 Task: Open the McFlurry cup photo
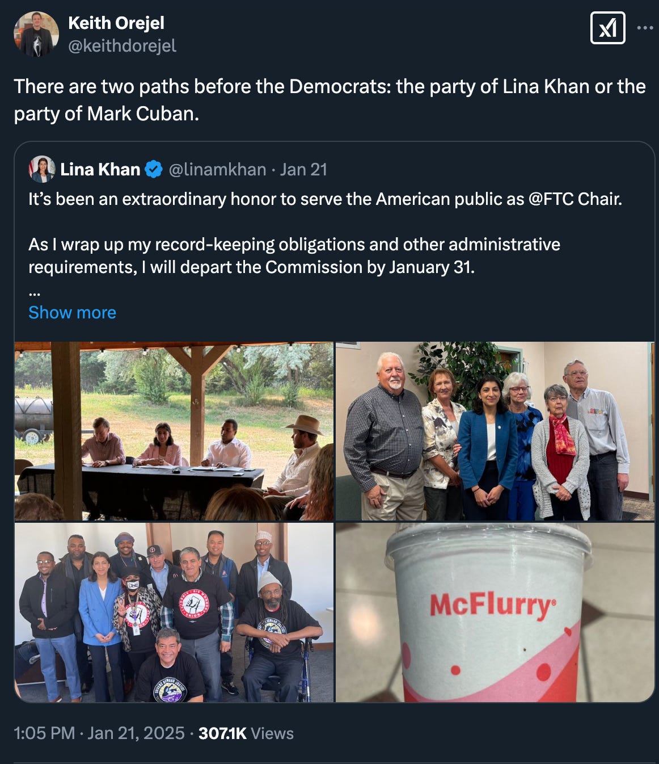[495, 612]
